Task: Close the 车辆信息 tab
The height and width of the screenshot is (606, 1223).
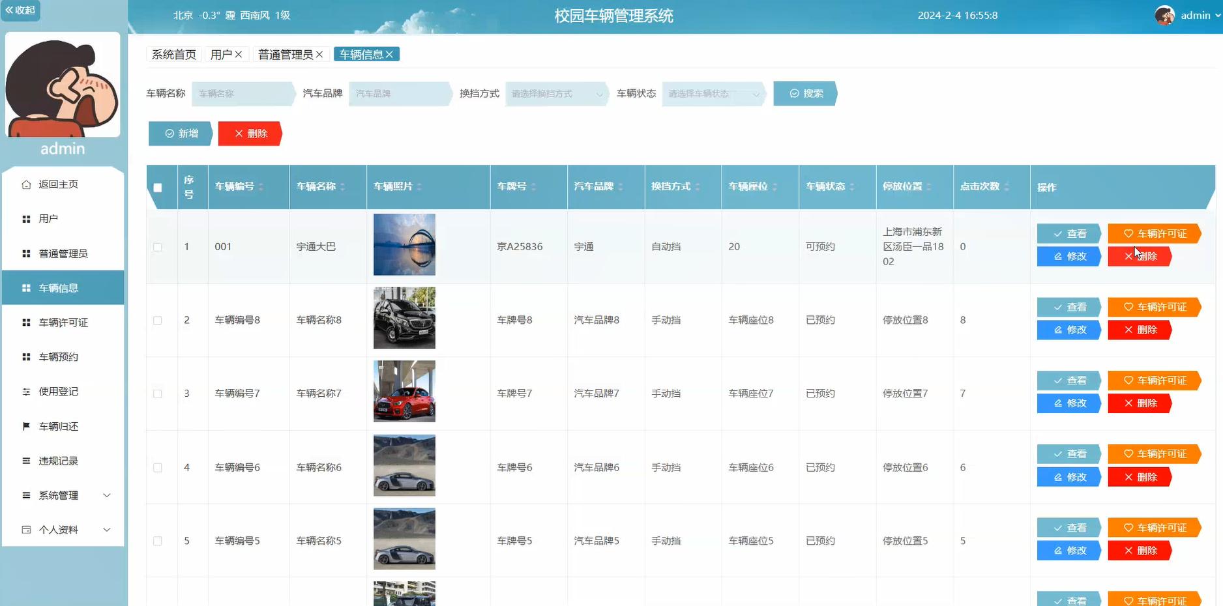Action: (389, 54)
